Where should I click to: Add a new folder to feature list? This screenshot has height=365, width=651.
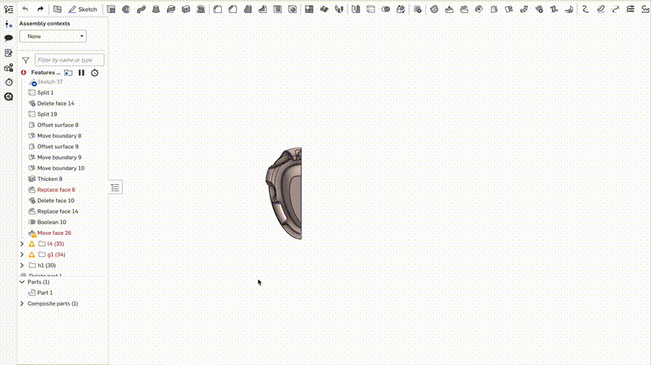point(68,72)
